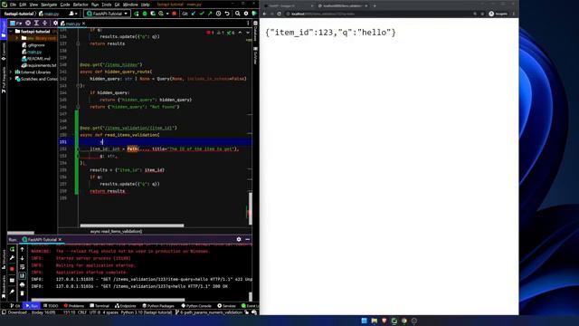Click the rollback undo arrow icon
Viewport: 579px width, 326px height.
point(227,14)
